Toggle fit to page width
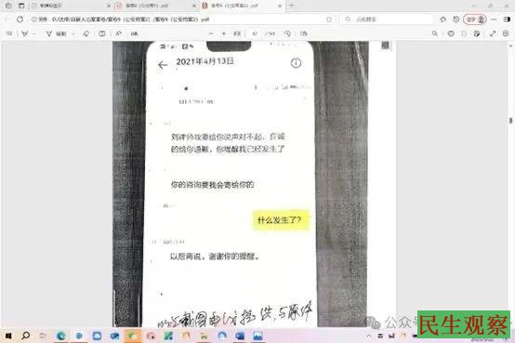Screen dimensions: 515x343 pyautogui.click(x=237, y=33)
